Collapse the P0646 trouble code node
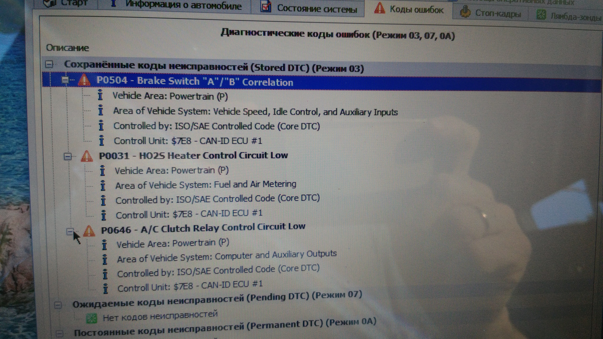The image size is (603, 339). pyautogui.click(x=70, y=232)
